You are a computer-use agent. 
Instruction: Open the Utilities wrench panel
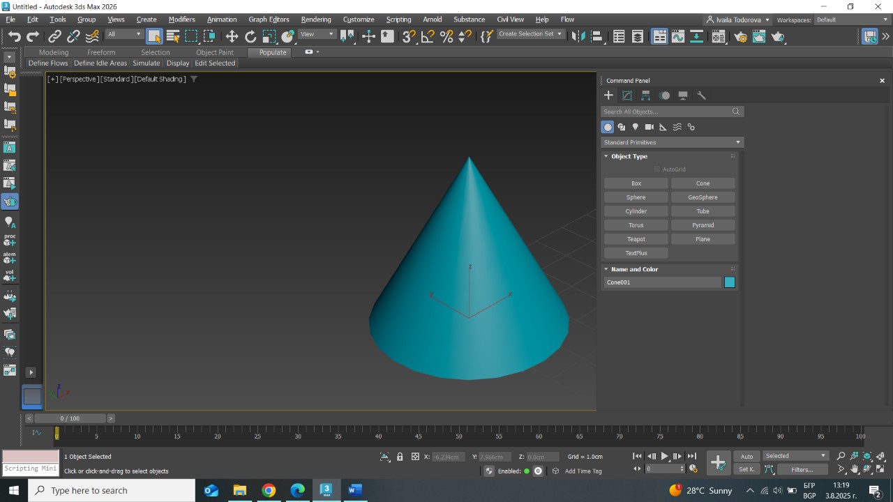pos(702,96)
